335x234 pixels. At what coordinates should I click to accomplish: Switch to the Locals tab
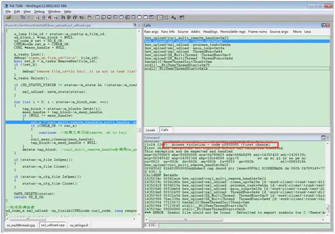[x=151, y=129]
